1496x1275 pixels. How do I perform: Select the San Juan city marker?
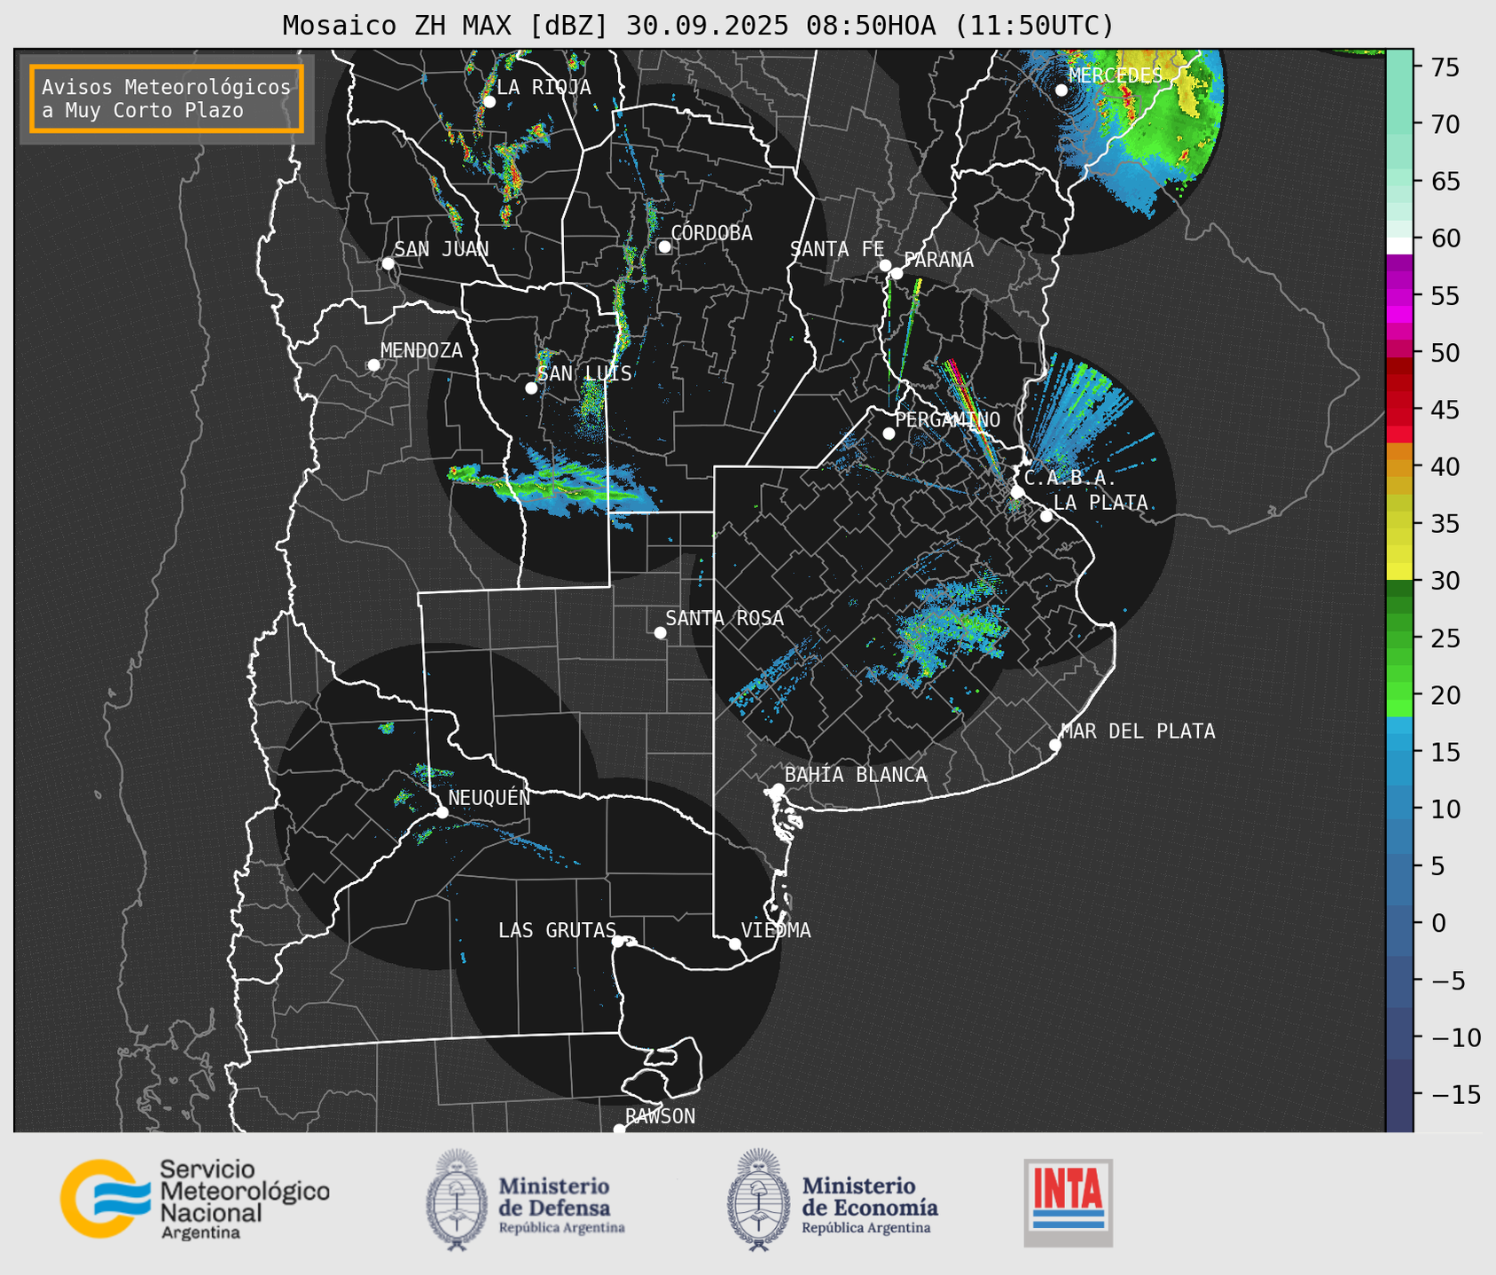pos(388,263)
